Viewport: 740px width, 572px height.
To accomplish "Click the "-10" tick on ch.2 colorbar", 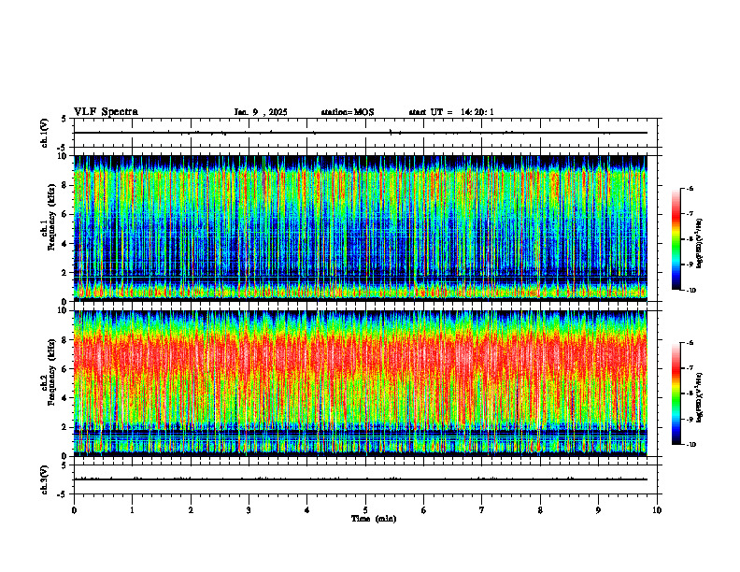I will click(x=690, y=445).
